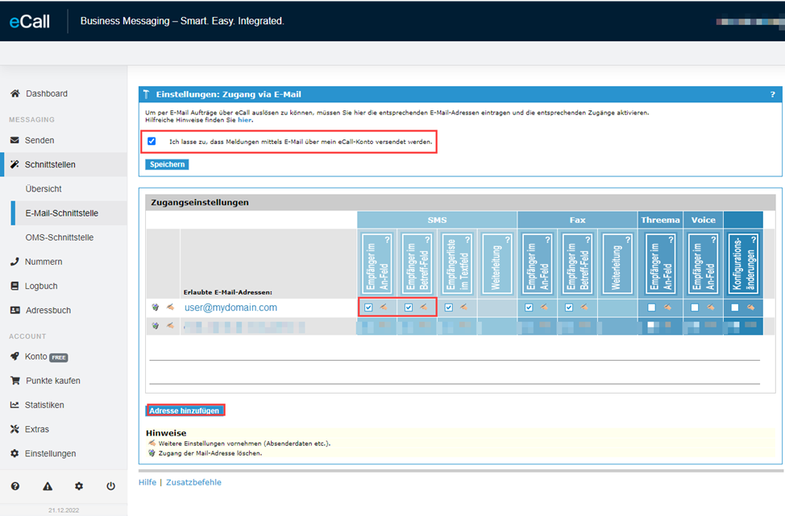Click the help question mark icon in sidebar footer
The height and width of the screenshot is (516, 785).
pos(15,486)
